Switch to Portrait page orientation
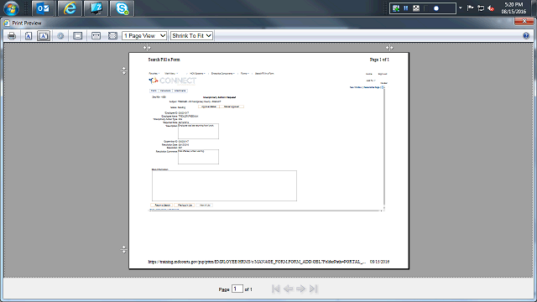537x302 pixels. pyautogui.click(x=29, y=35)
